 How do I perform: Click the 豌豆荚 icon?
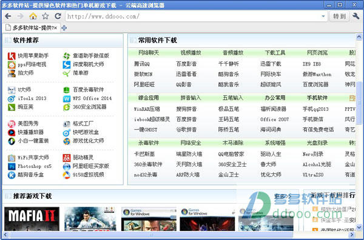click(x=12, y=107)
